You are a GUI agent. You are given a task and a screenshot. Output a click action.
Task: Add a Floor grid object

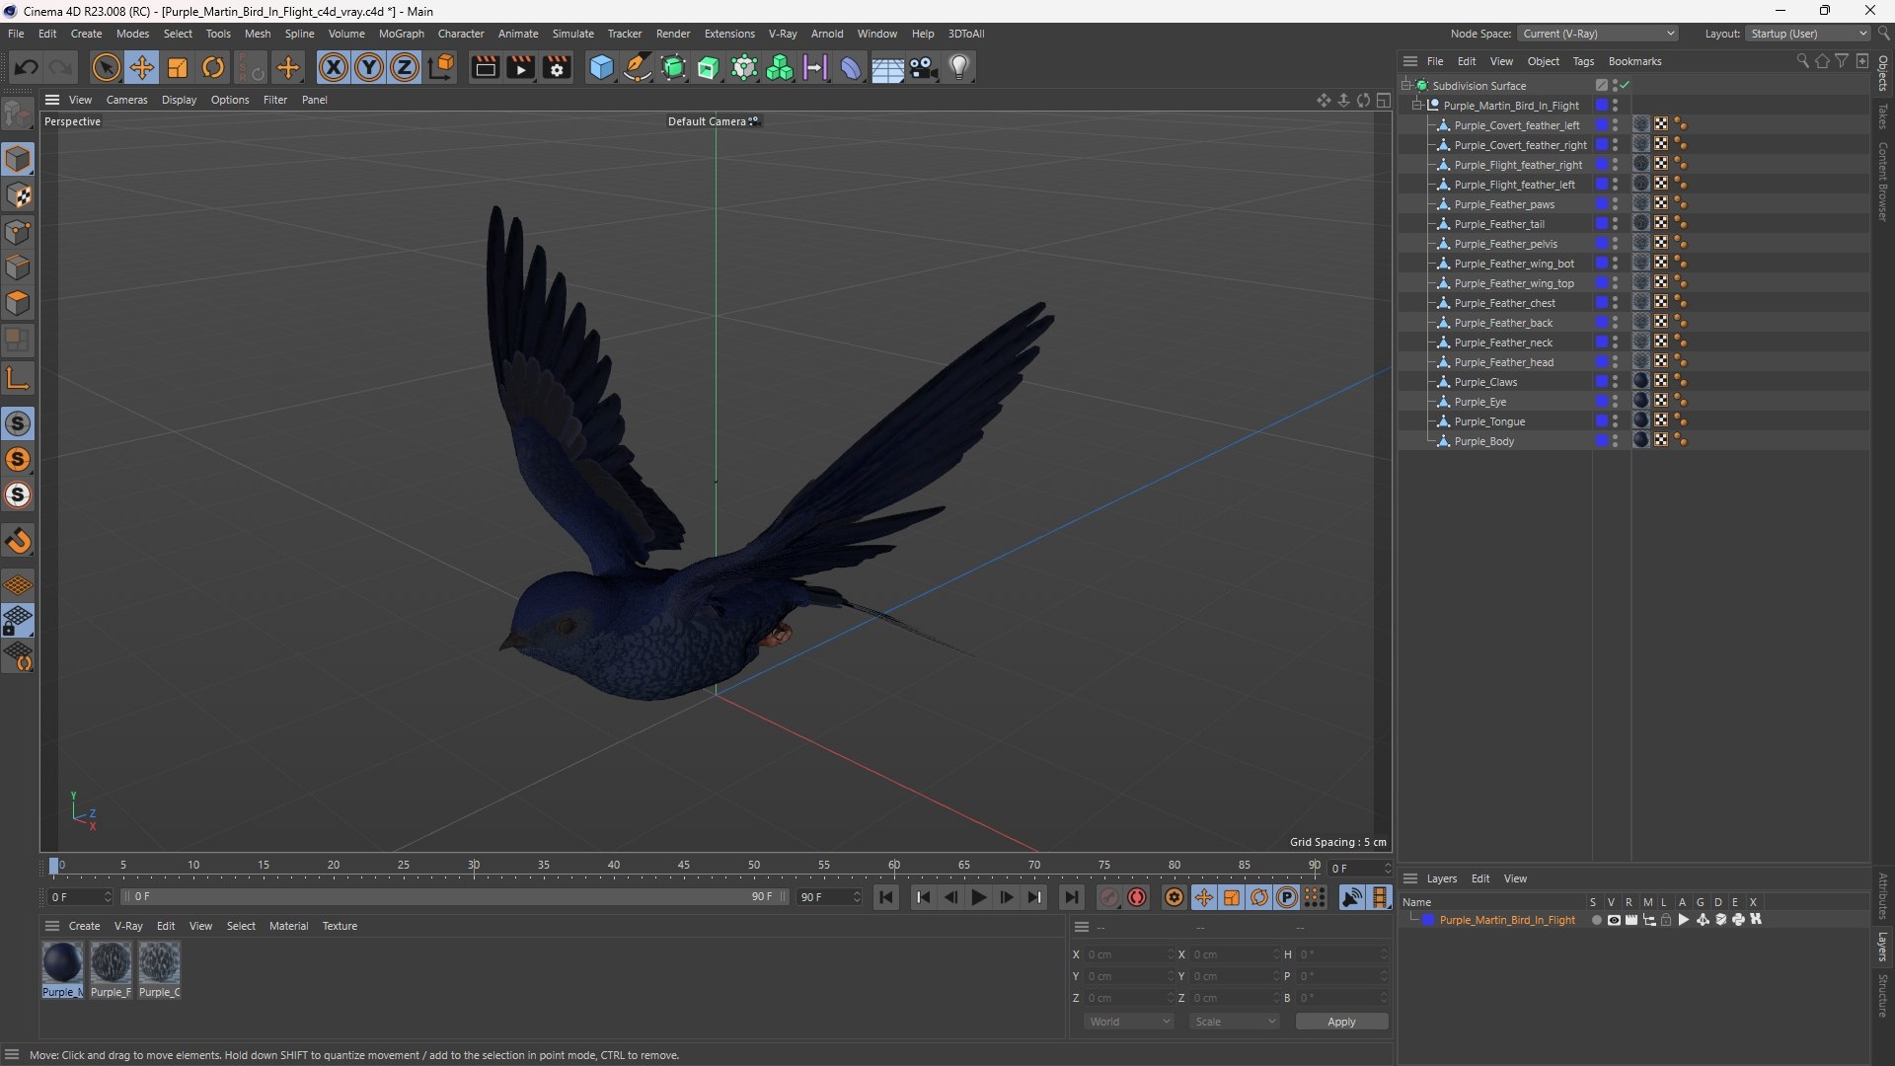coord(887,67)
